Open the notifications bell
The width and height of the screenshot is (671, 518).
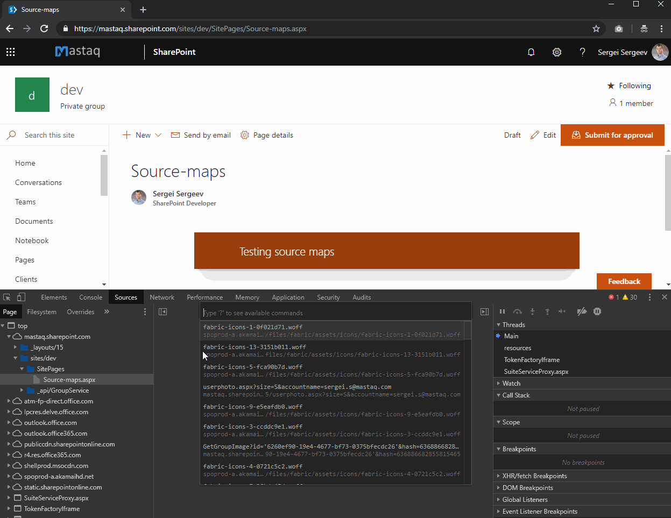point(531,52)
